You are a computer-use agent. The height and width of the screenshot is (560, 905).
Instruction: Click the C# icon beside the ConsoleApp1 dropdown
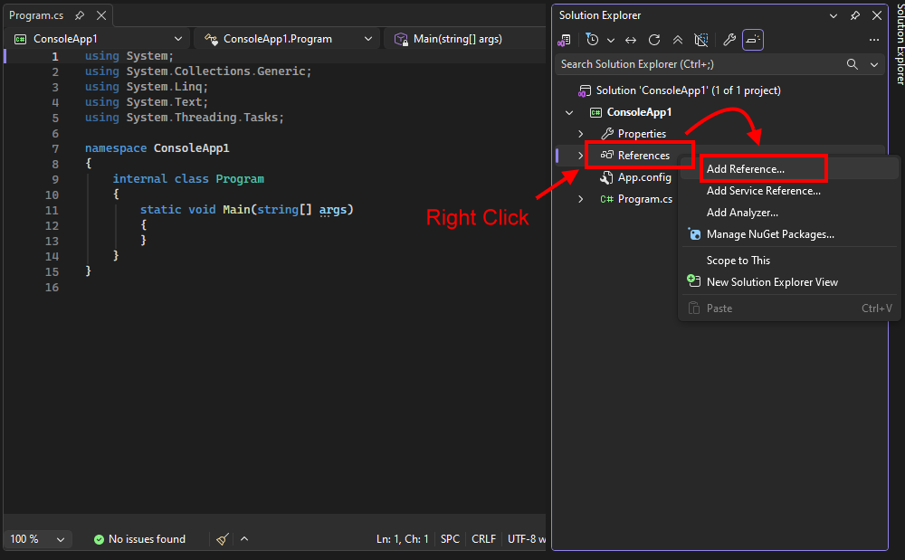(20, 39)
